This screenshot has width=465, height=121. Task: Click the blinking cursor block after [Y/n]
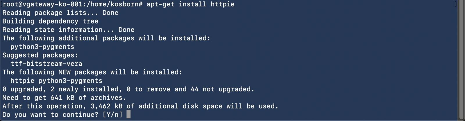[128, 114]
